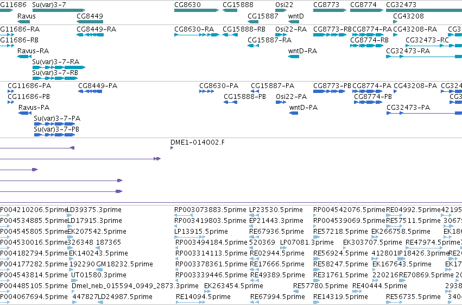462x305 pixels.
Task: Select transcript CG15887-RA
Action: (253, 46)
